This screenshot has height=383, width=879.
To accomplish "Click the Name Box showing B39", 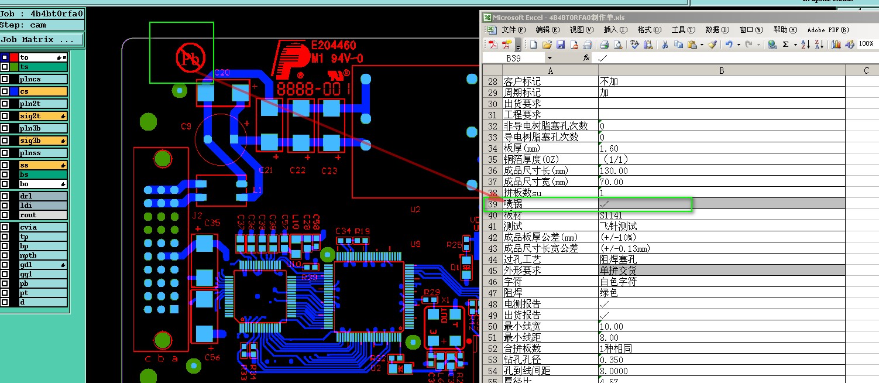I will point(513,58).
